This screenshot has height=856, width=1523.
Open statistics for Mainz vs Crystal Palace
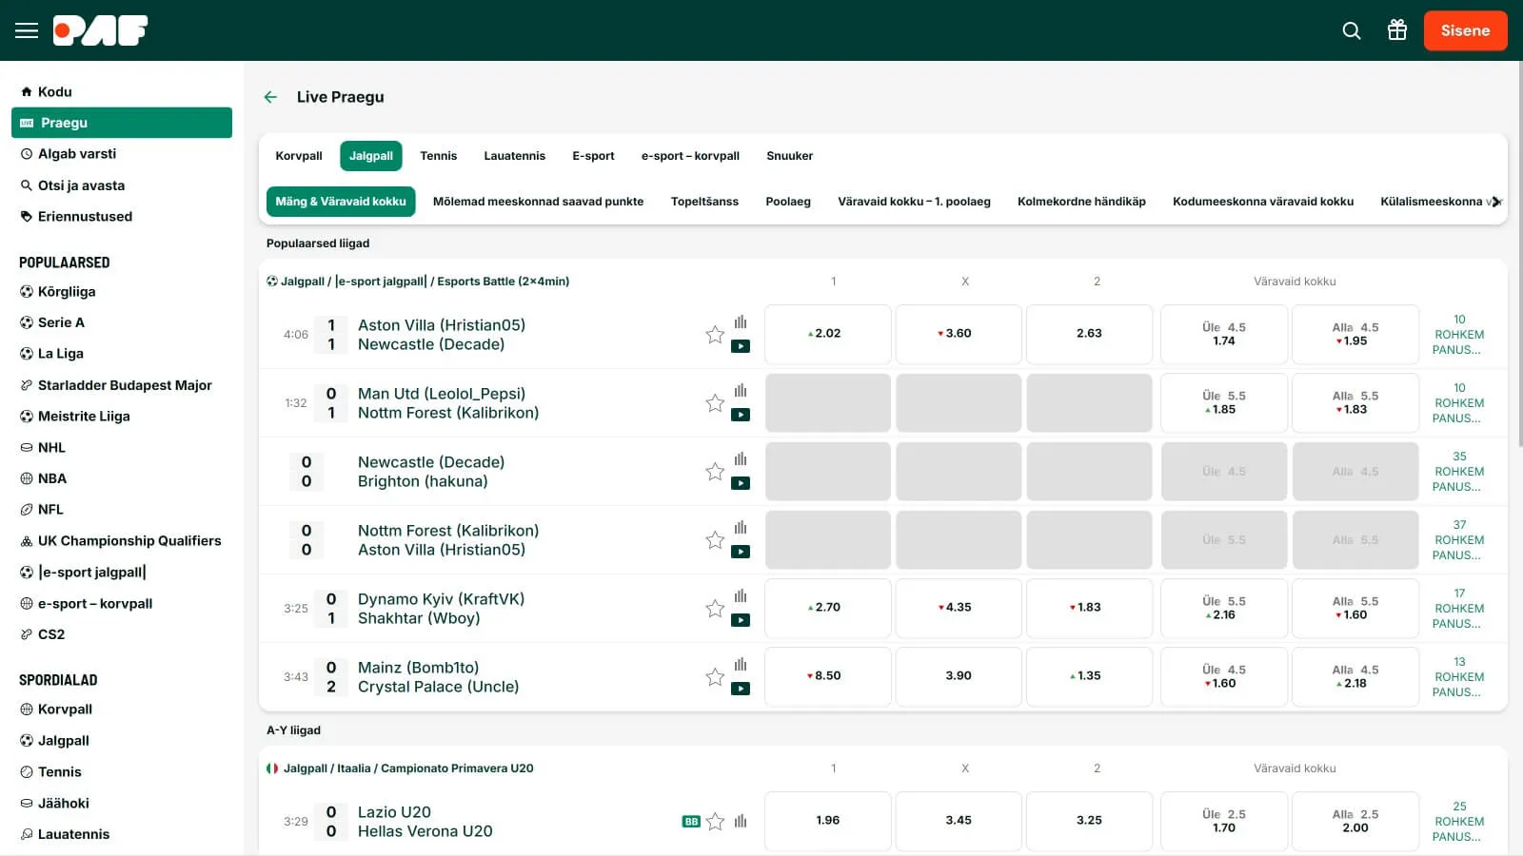click(741, 665)
